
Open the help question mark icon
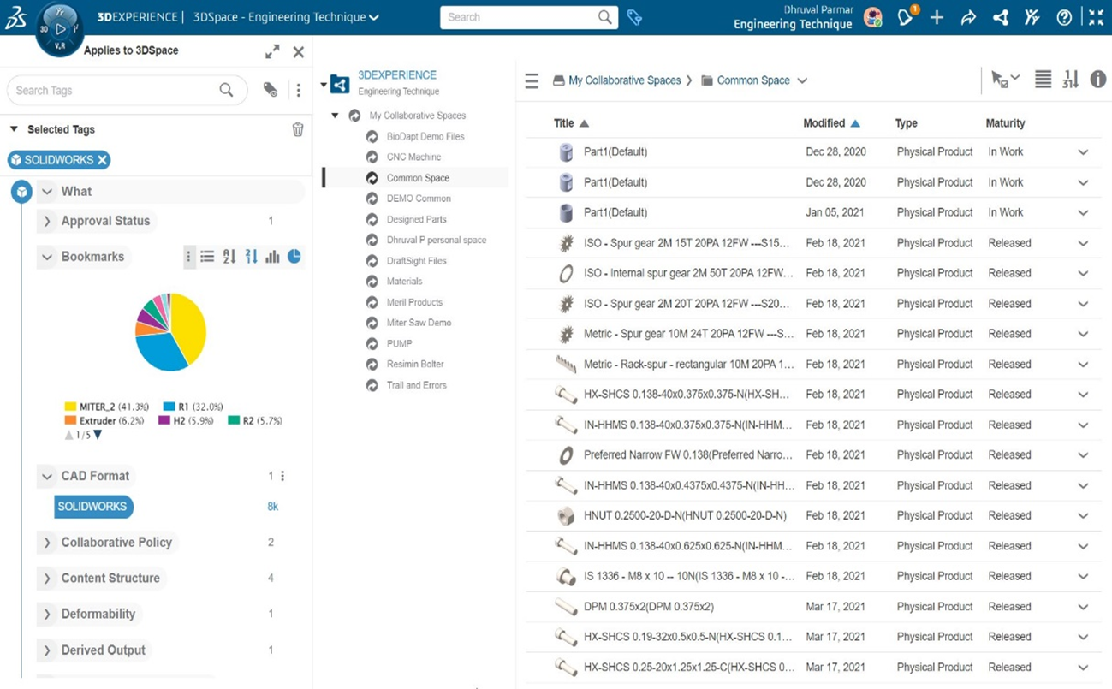(1064, 17)
